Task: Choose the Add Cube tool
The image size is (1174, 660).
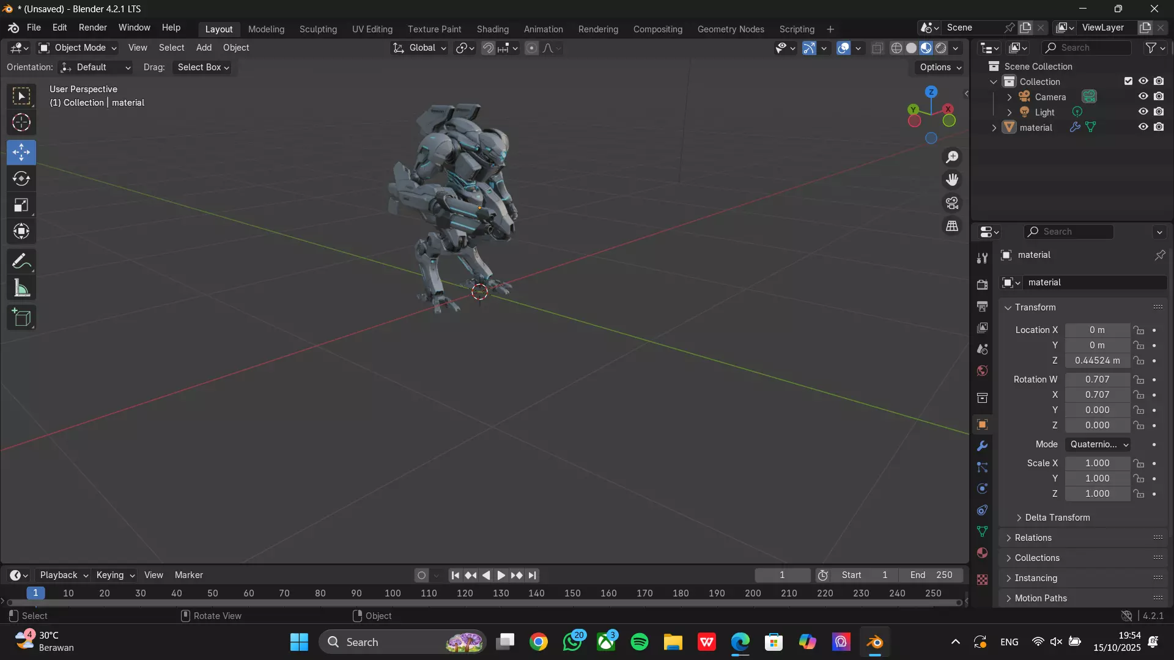Action: coord(21,318)
